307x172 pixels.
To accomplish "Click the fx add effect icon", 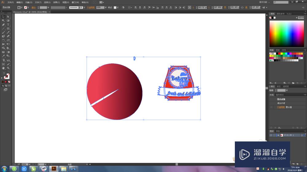I will (280, 127).
